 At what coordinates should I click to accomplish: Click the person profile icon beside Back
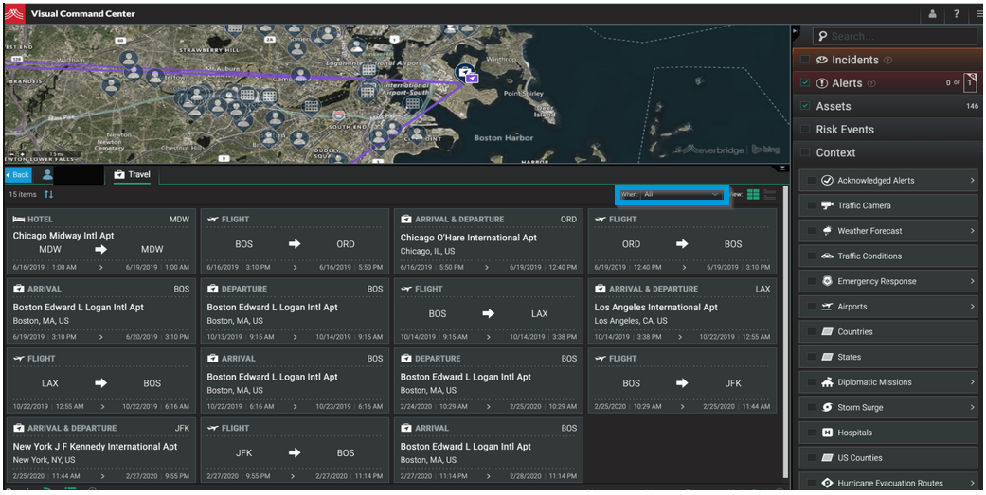pyautogui.click(x=47, y=175)
